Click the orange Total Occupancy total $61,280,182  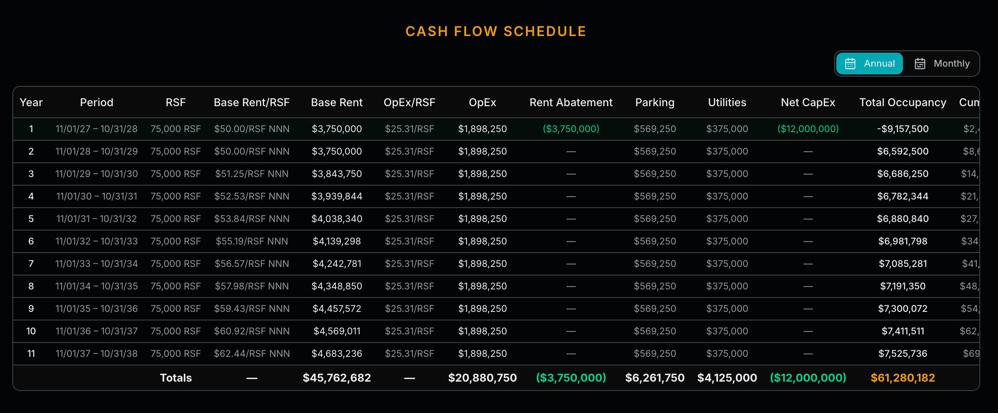(x=903, y=378)
